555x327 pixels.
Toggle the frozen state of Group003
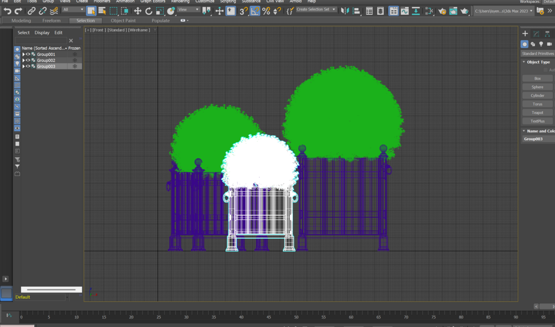pos(75,67)
